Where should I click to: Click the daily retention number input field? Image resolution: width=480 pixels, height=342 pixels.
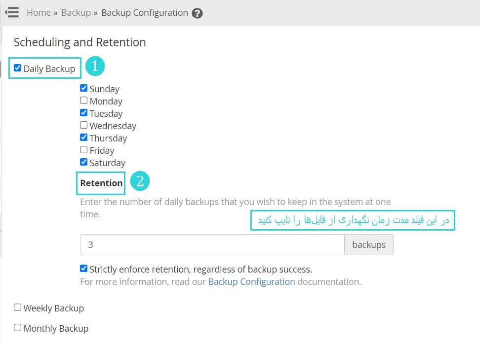point(212,244)
